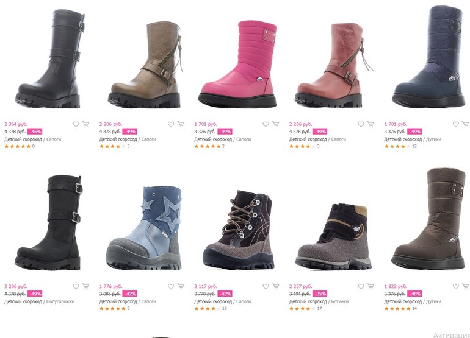Image resolution: width=470 pixels, height=338 pixels.
Task: Open the lace-up brown boots photo
Action: click(238, 230)
